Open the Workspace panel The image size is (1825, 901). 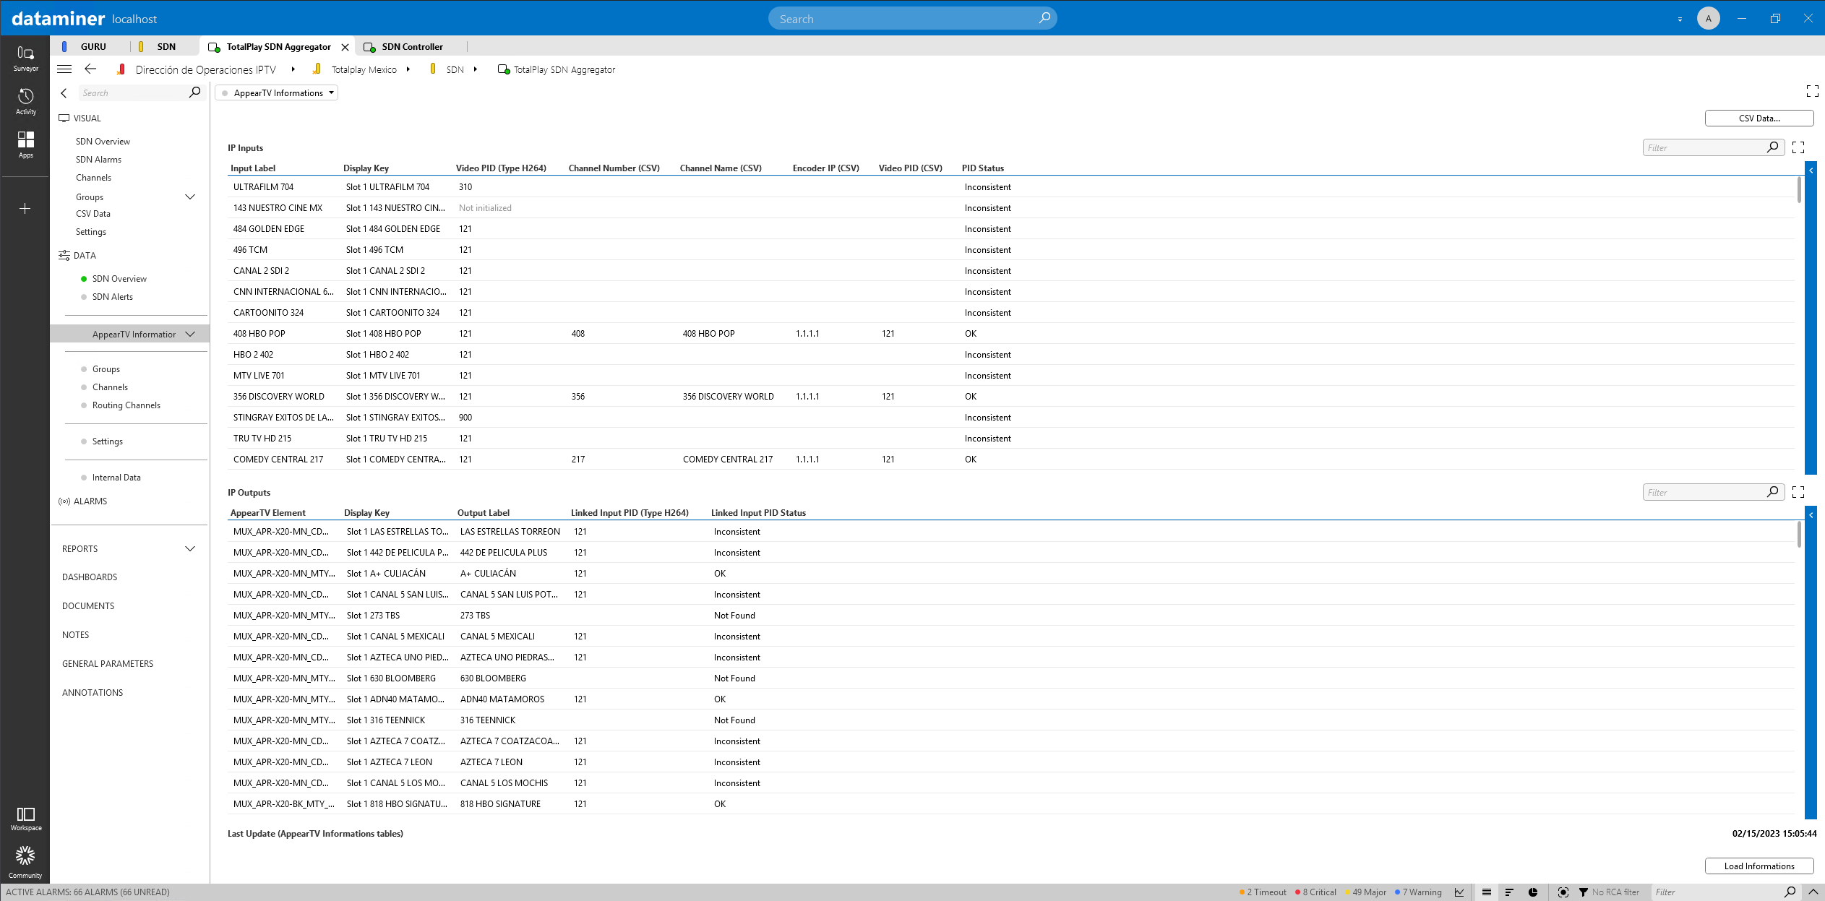[x=25, y=819]
